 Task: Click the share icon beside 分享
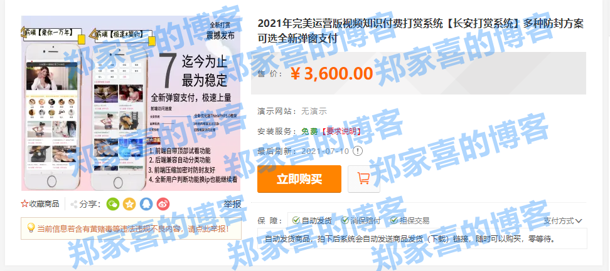[x=73, y=204]
